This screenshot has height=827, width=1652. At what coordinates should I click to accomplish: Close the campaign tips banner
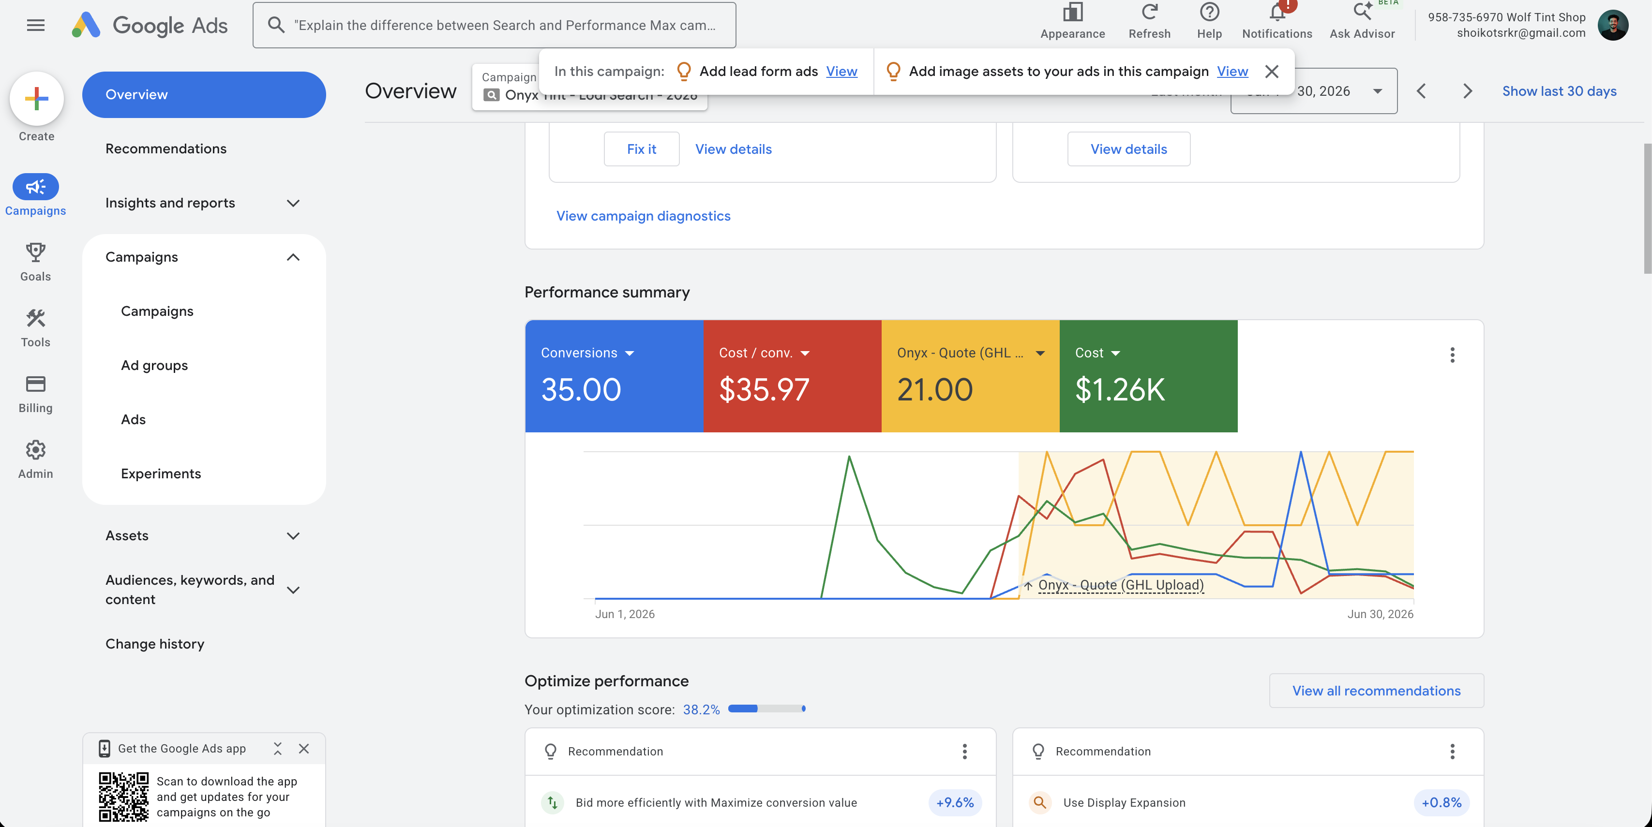coord(1272,71)
